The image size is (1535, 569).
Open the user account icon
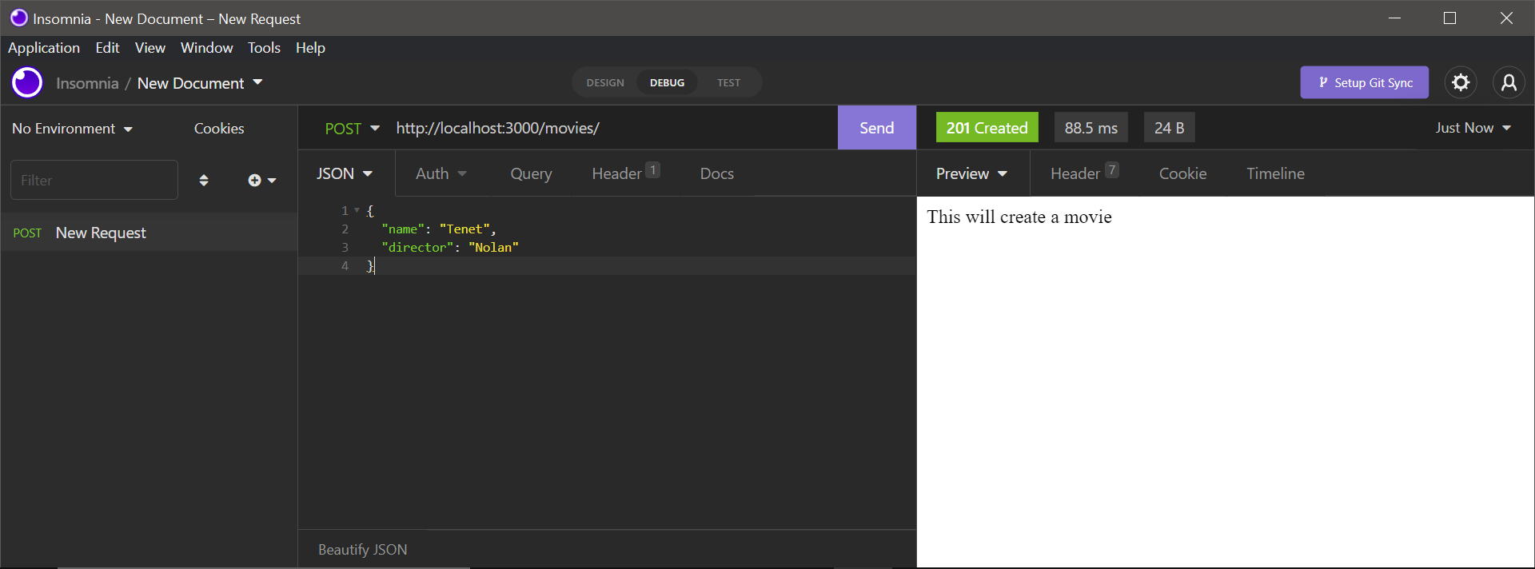tap(1509, 82)
